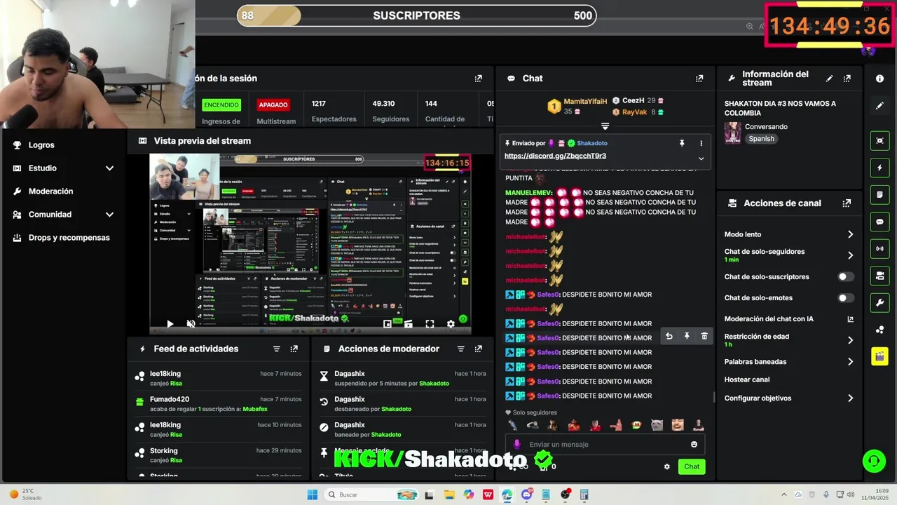Open Moderación in the left menu
This screenshot has width=897, height=505.
pyautogui.click(x=50, y=191)
